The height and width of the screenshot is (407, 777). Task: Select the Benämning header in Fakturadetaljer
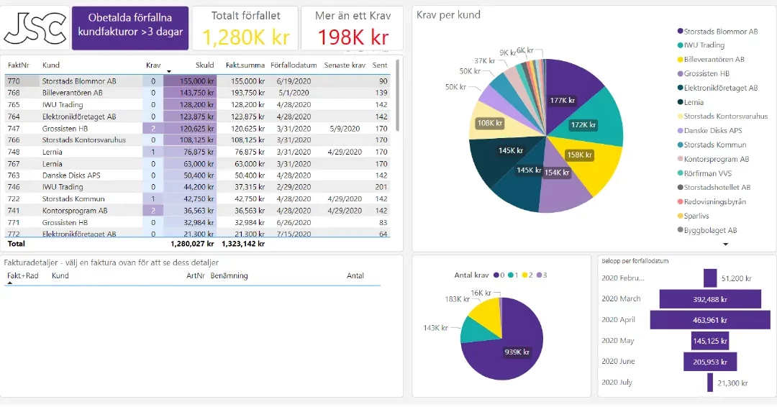click(x=229, y=275)
